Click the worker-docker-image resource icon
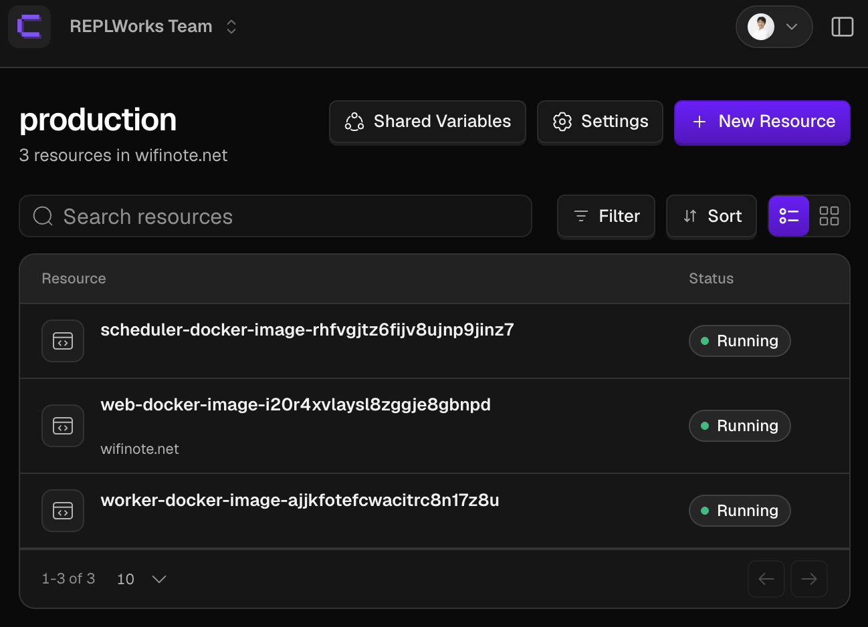This screenshot has height=627, width=868. click(x=63, y=511)
